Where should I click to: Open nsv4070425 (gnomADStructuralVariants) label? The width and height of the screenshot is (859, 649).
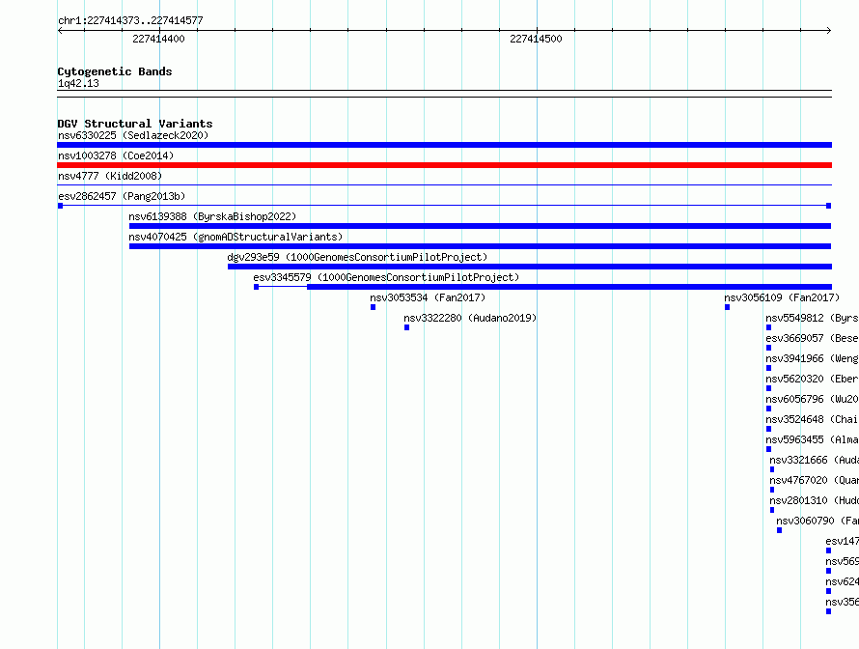point(236,237)
